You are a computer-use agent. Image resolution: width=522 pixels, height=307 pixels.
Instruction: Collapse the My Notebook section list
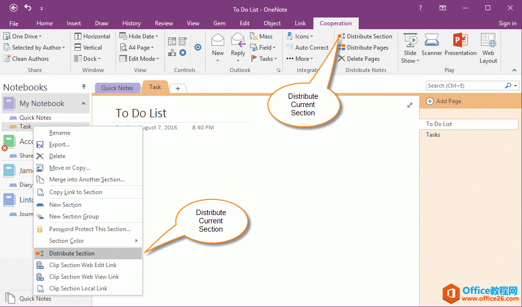click(83, 104)
